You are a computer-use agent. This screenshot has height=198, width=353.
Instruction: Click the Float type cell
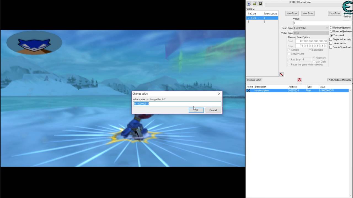[308, 90]
